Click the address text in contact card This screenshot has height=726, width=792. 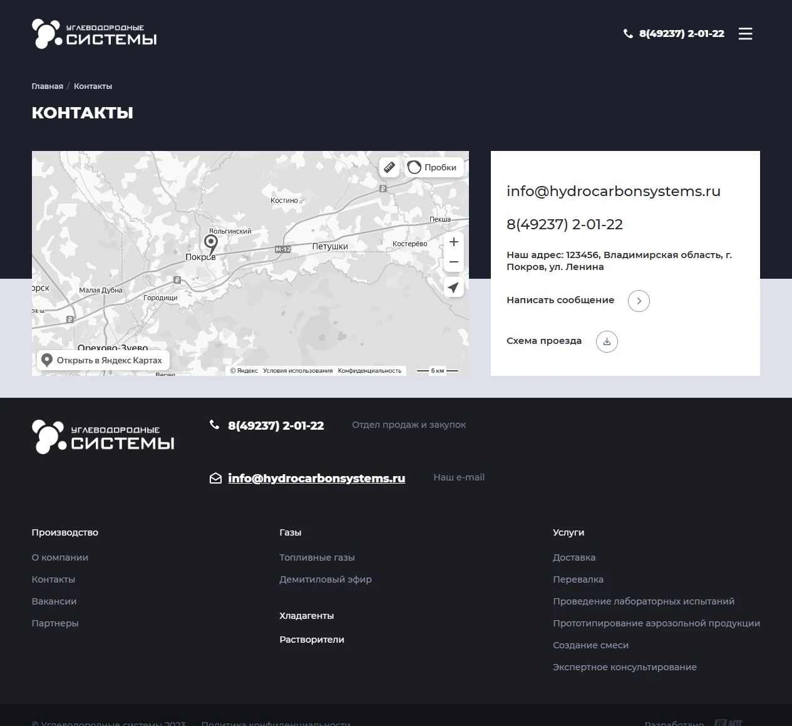coord(619,261)
